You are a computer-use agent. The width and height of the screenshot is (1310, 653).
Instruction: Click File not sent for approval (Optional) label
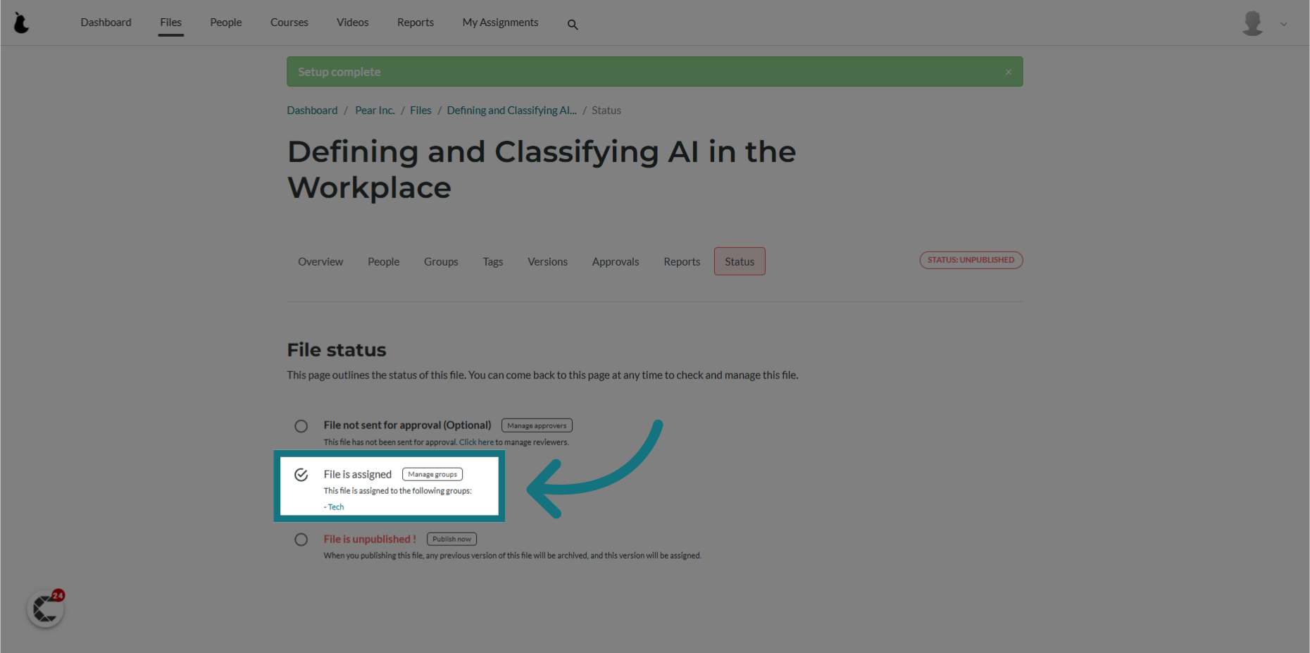pyautogui.click(x=407, y=425)
